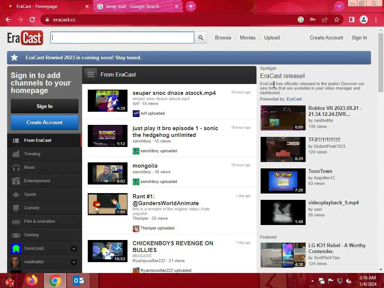Open the Gaming category
The width and height of the screenshot is (384, 288).
(31, 235)
